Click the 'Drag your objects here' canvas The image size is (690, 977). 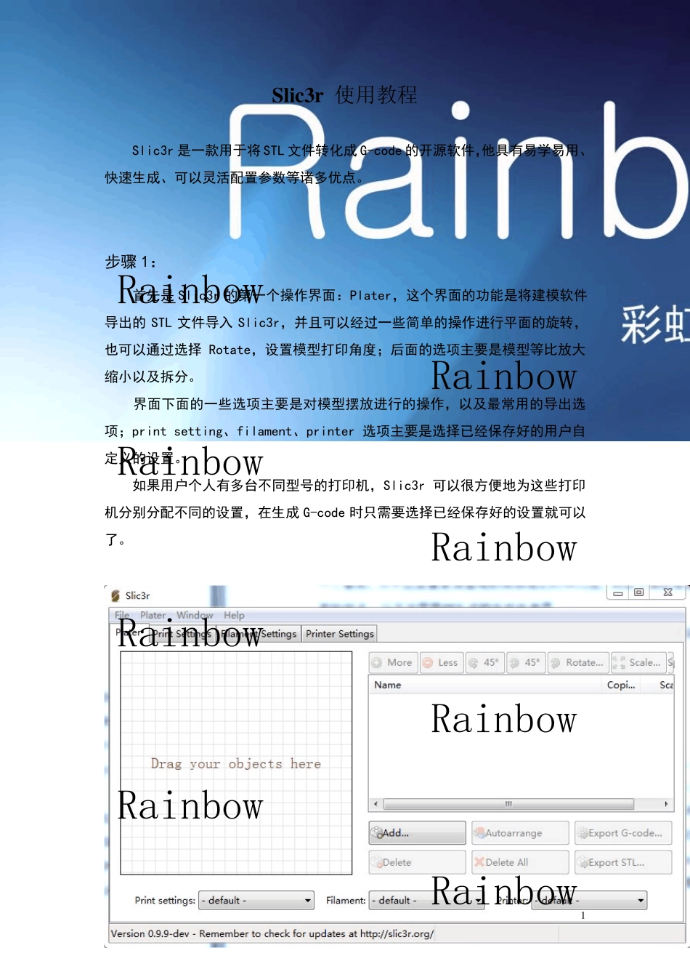coord(236,763)
